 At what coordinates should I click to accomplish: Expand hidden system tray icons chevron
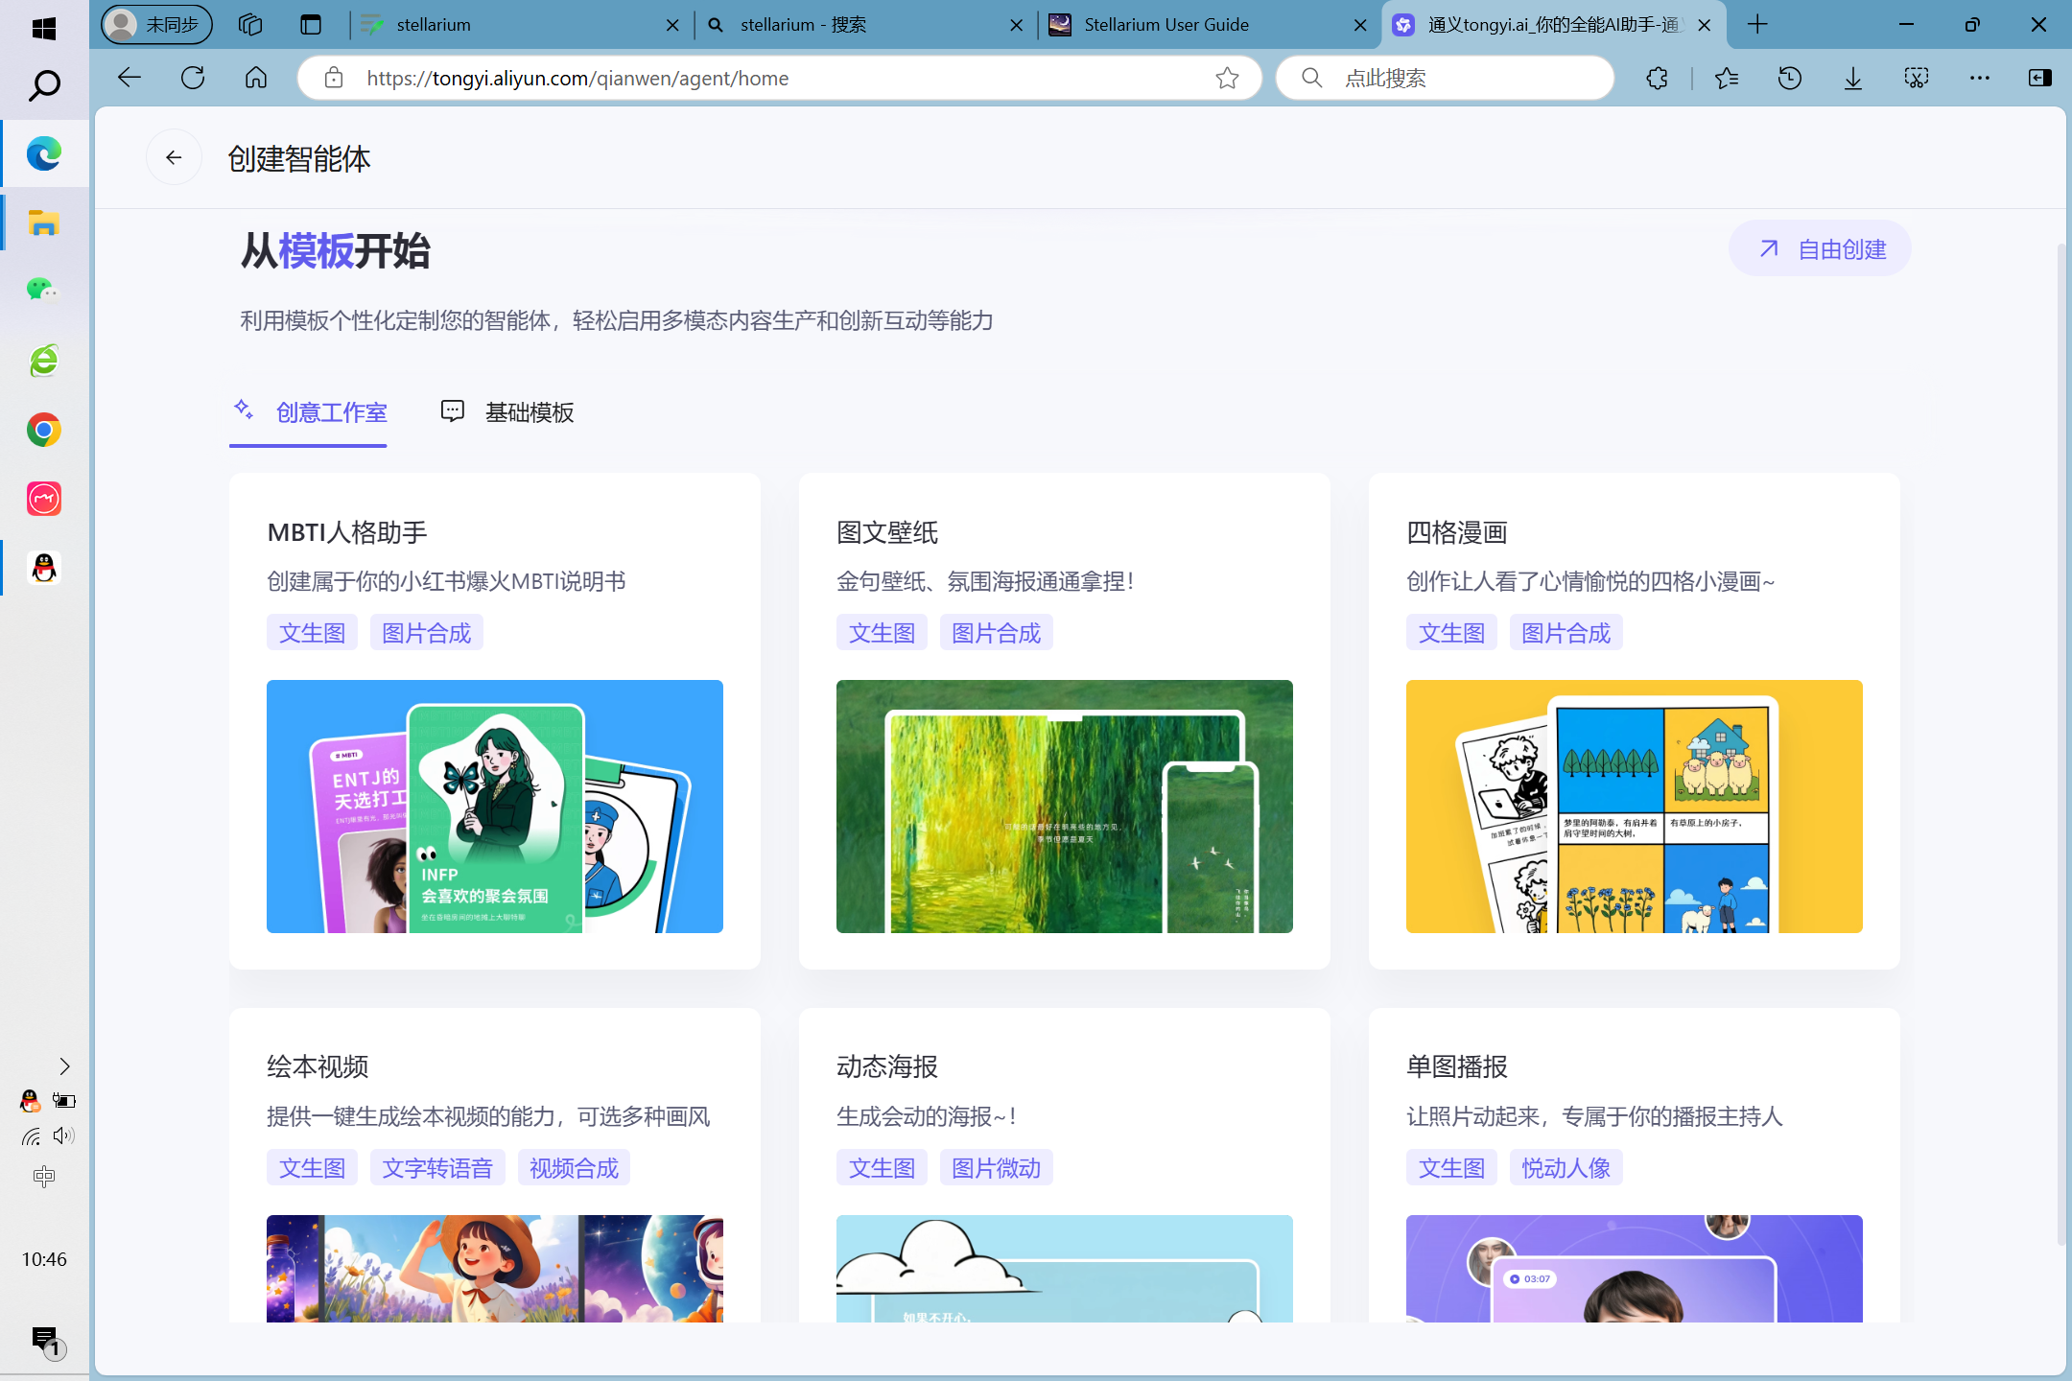[64, 1066]
